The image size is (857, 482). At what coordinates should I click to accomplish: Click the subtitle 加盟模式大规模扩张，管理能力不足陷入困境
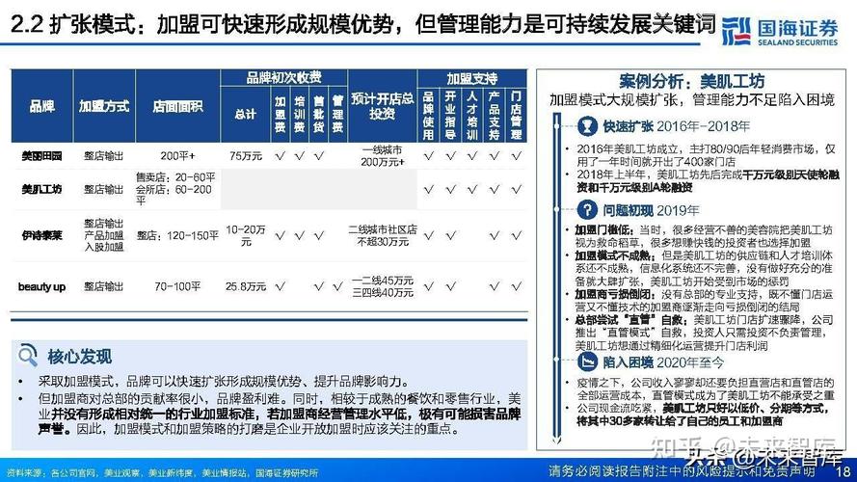(x=692, y=100)
